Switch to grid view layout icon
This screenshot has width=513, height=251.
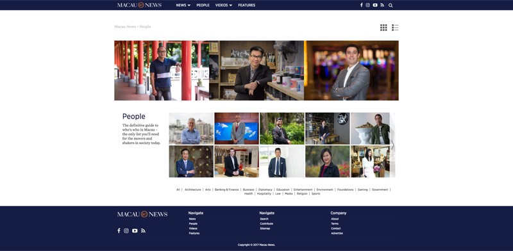coord(383,28)
